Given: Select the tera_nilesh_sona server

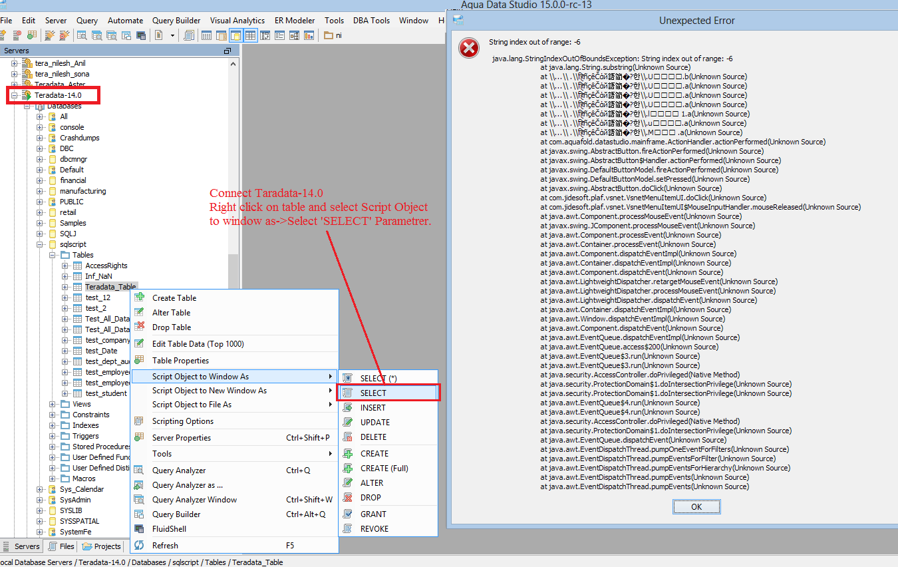Looking at the screenshot, I should pyautogui.click(x=62, y=74).
